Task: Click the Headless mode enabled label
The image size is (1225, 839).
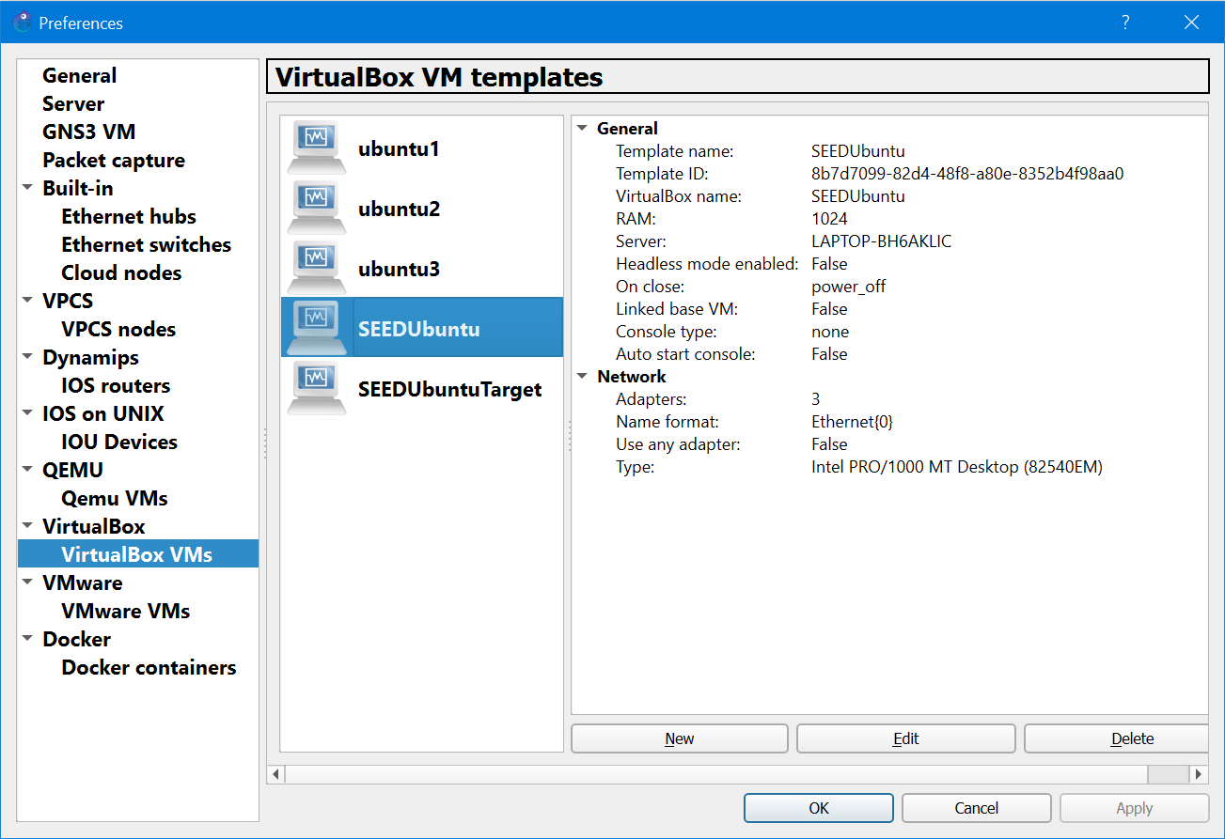Action: 707,264
